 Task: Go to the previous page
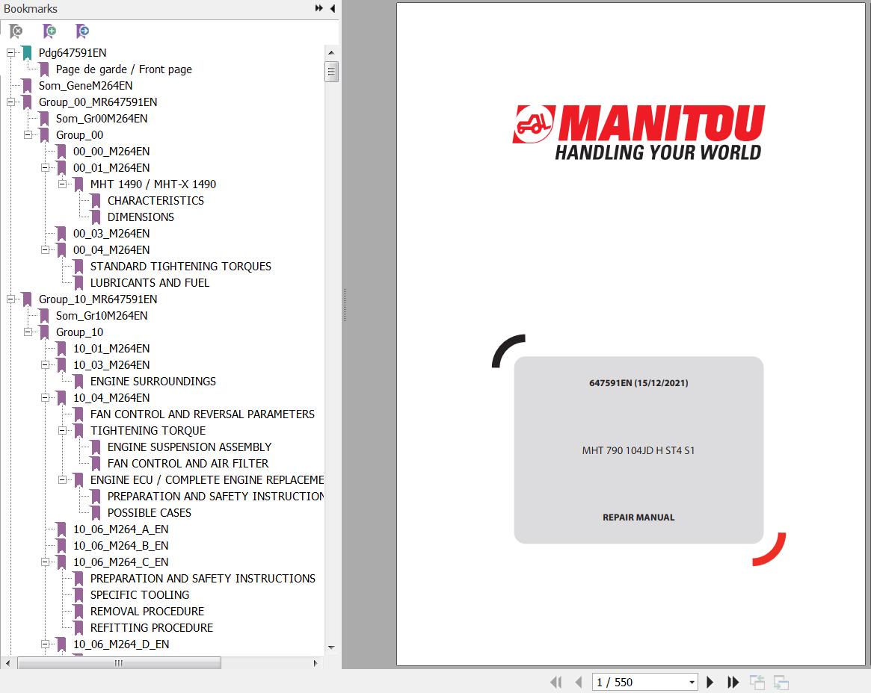click(579, 682)
